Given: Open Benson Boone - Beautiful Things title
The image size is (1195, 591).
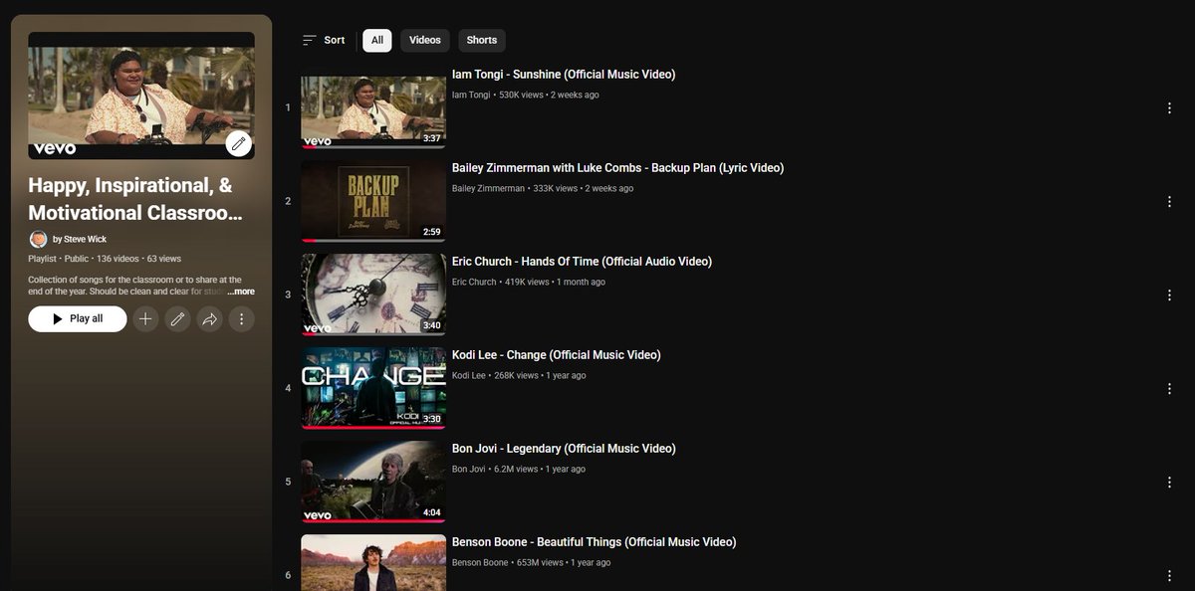Looking at the screenshot, I should tap(594, 542).
